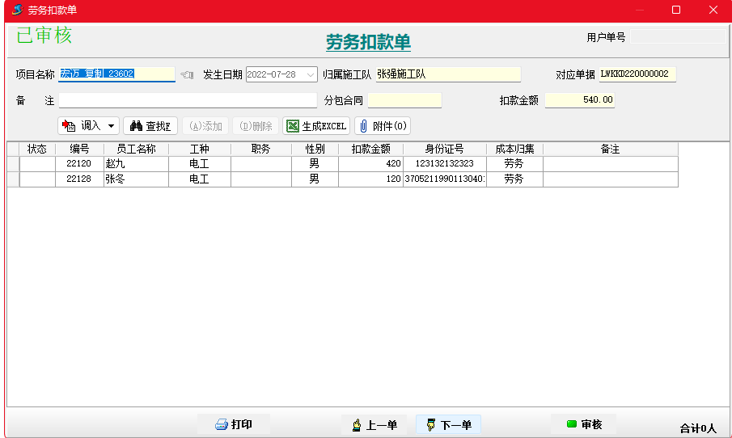Select the row for employee 张冬
732x438 pixels.
[x=136, y=179]
